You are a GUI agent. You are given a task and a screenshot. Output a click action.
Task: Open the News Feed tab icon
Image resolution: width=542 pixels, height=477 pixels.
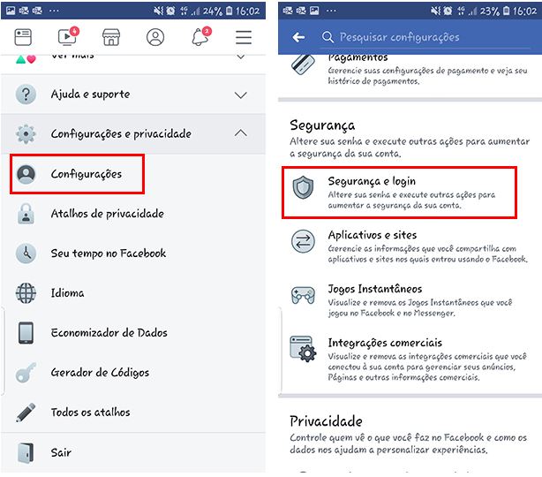(23, 37)
